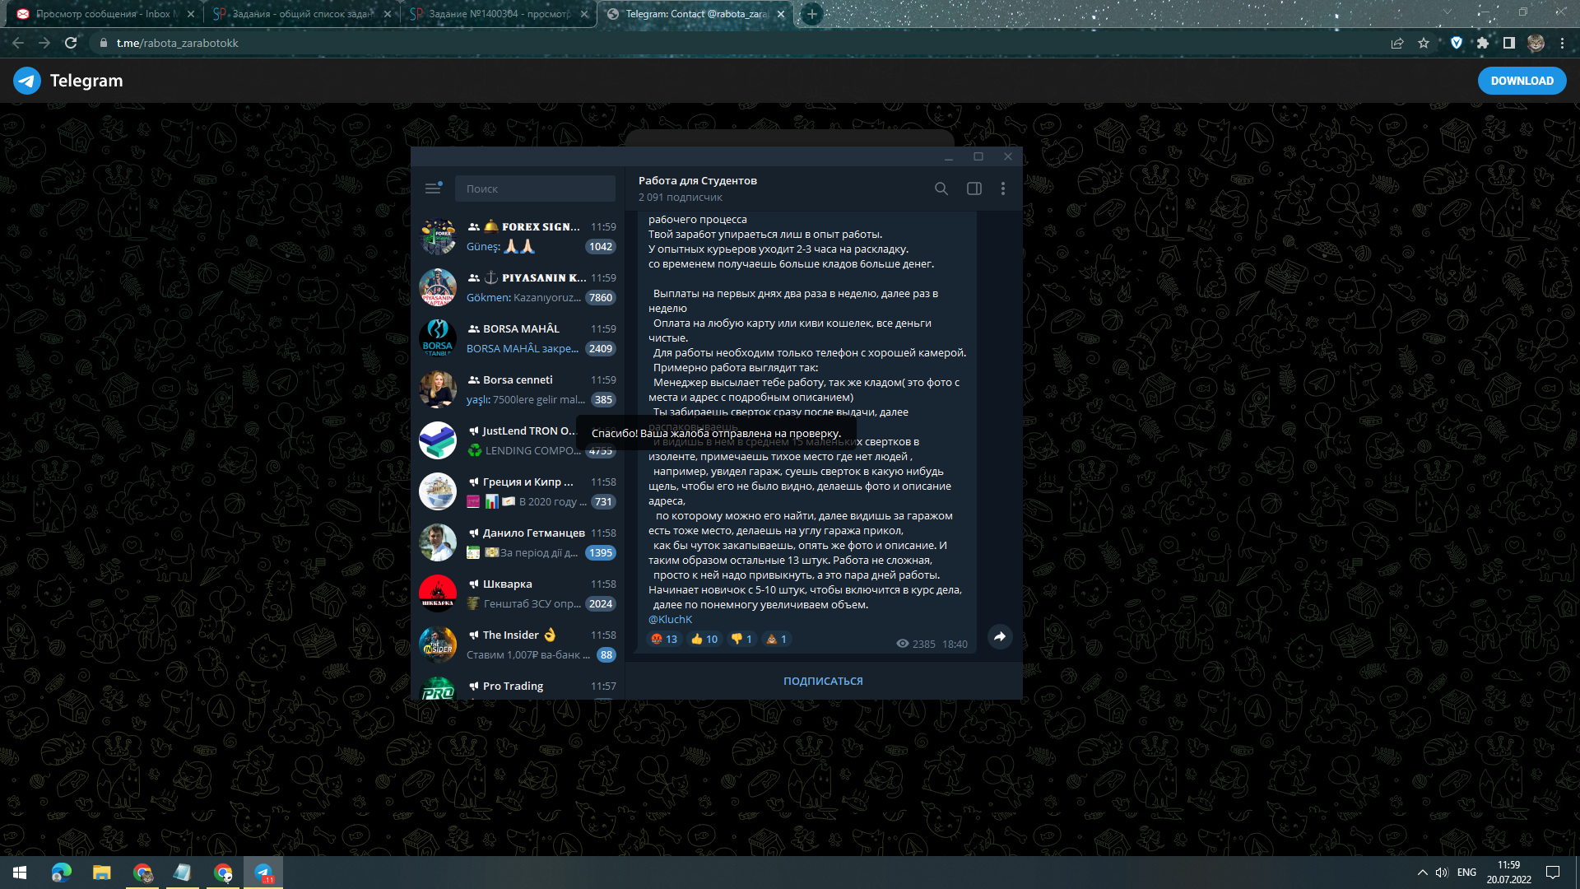Select the thumbs down reaction with 1
Image resolution: width=1580 pixels, height=889 pixels.
tap(741, 639)
